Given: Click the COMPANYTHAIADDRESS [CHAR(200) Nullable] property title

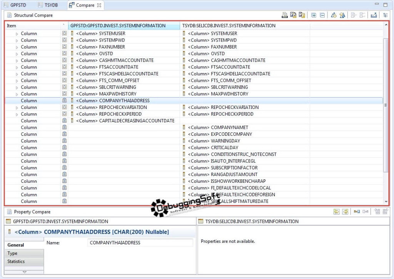Looking at the screenshot, I should click(92, 232).
